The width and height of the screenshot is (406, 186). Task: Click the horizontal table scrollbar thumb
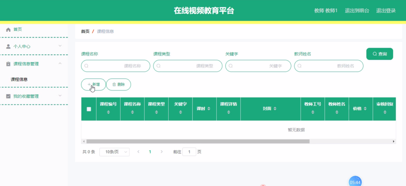pyautogui.click(x=198, y=141)
